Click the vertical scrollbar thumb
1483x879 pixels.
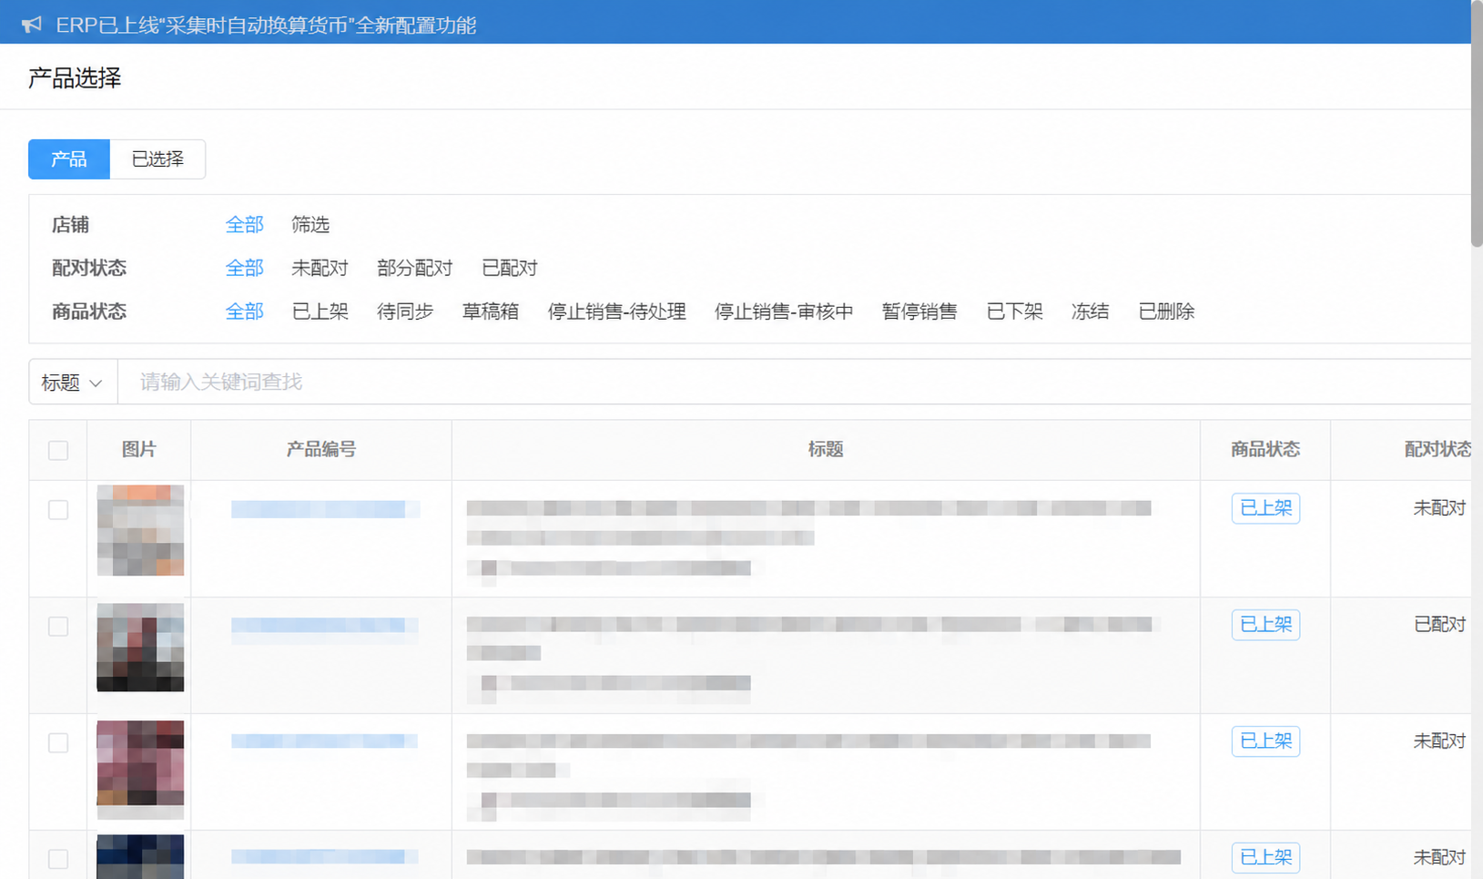point(1477,124)
